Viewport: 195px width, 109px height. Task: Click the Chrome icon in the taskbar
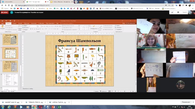tap(34, 107)
